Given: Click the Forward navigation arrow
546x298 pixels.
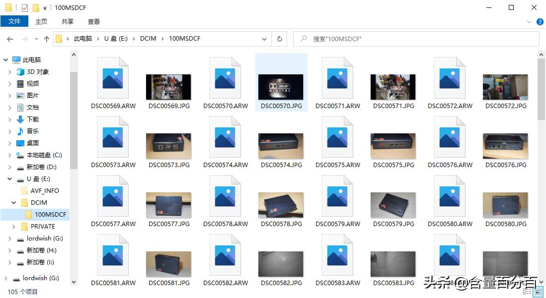Looking at the screenshot, I should pyautogui.click(x=25, y=39).
